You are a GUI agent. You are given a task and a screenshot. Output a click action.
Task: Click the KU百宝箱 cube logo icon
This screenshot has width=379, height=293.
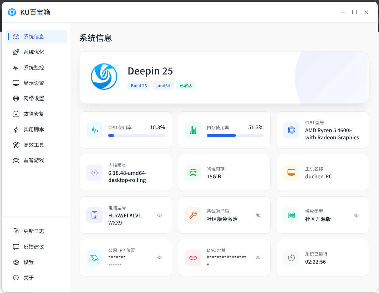tap(12, 12)
